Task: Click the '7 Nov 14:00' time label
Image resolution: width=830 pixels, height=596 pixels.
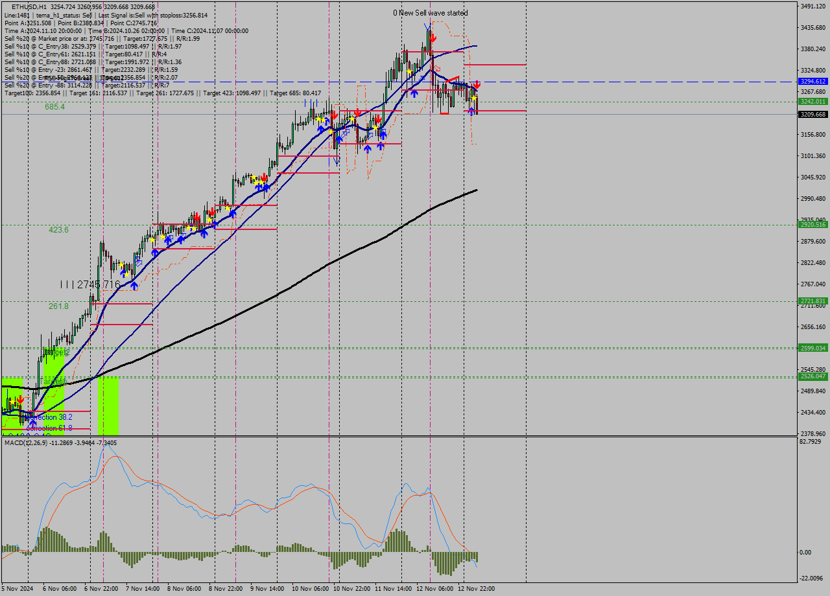Action: 143,589
